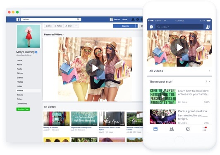Click the Facebook logo icon in header
The height and width of the screenshot is (155, 220).
click(18, 19)
